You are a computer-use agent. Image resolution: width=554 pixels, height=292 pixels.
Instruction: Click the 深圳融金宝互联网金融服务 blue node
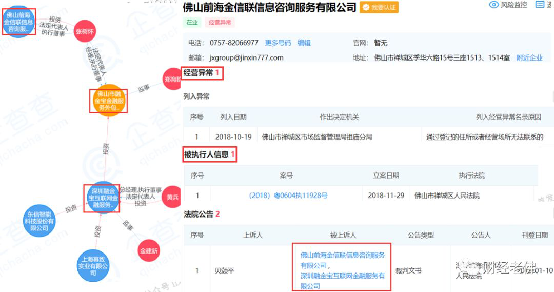click(x=103, y=198)
